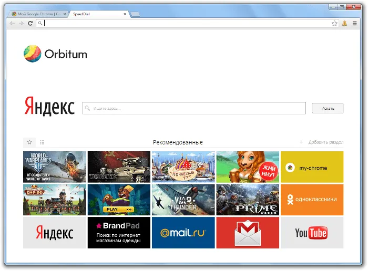Open the Одноклассники orange tile

click(x=312, y=200)
